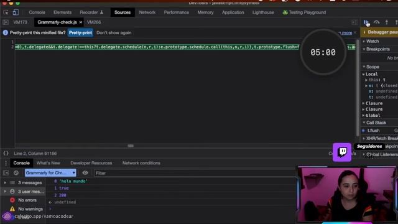Open the VM173 file tab

click(x=21, y=22)
